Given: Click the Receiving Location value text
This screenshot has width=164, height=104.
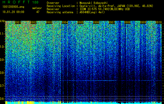Looking at the screenshot, I should [116, 6].
